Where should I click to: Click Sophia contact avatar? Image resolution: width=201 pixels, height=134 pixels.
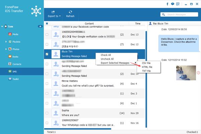click(56, 113)
